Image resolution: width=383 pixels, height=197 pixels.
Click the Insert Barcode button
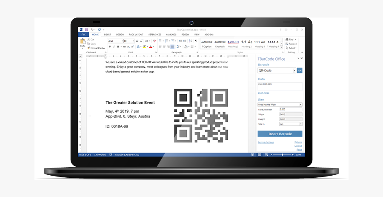280,134
